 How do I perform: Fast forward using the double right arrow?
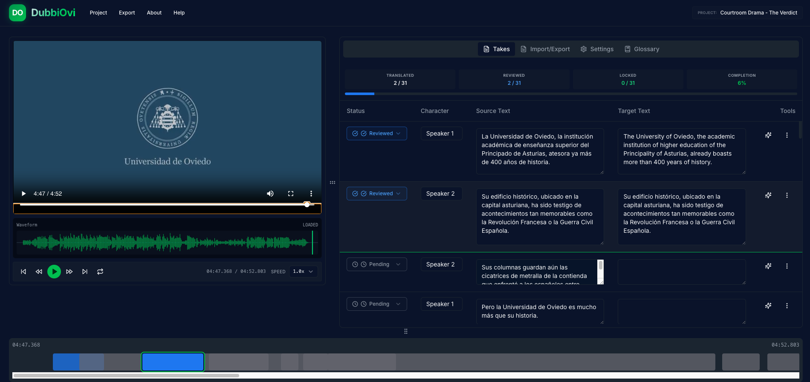coord(69,272)
